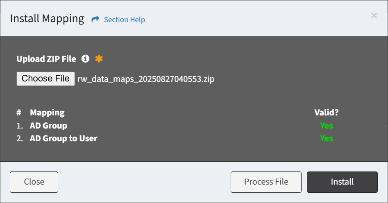This screenshot has height=203, width=388.
Task: Click the Close button at bottom left
Action: pyautogui.click(x=34, y=182)
